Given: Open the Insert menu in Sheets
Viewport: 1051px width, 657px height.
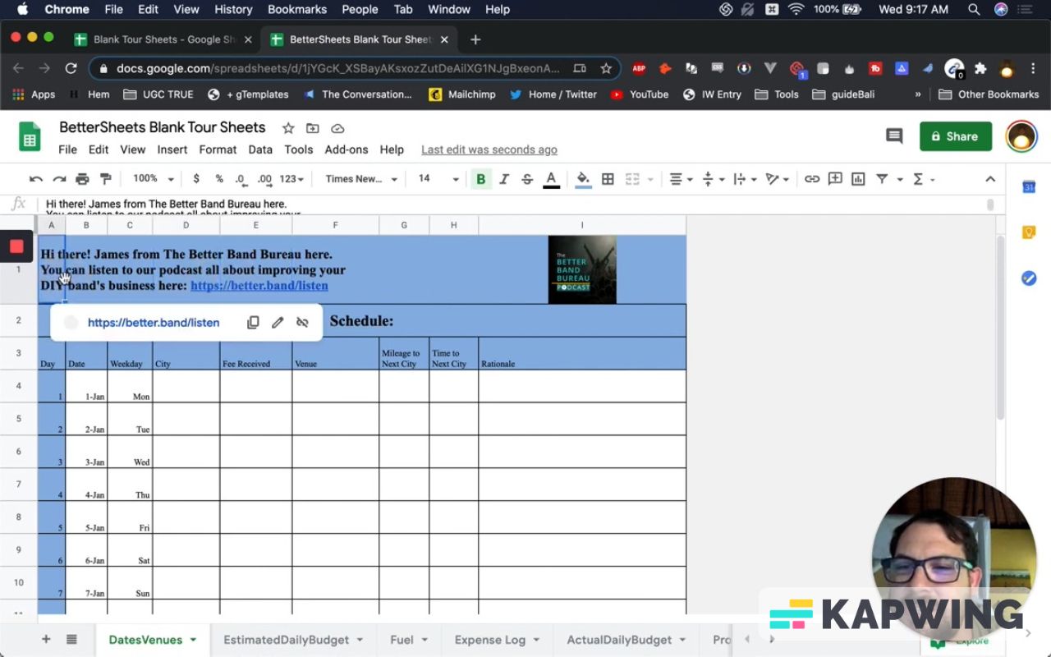Looking at the screenshot, I should pyautogui.click(x=172, y=149).
